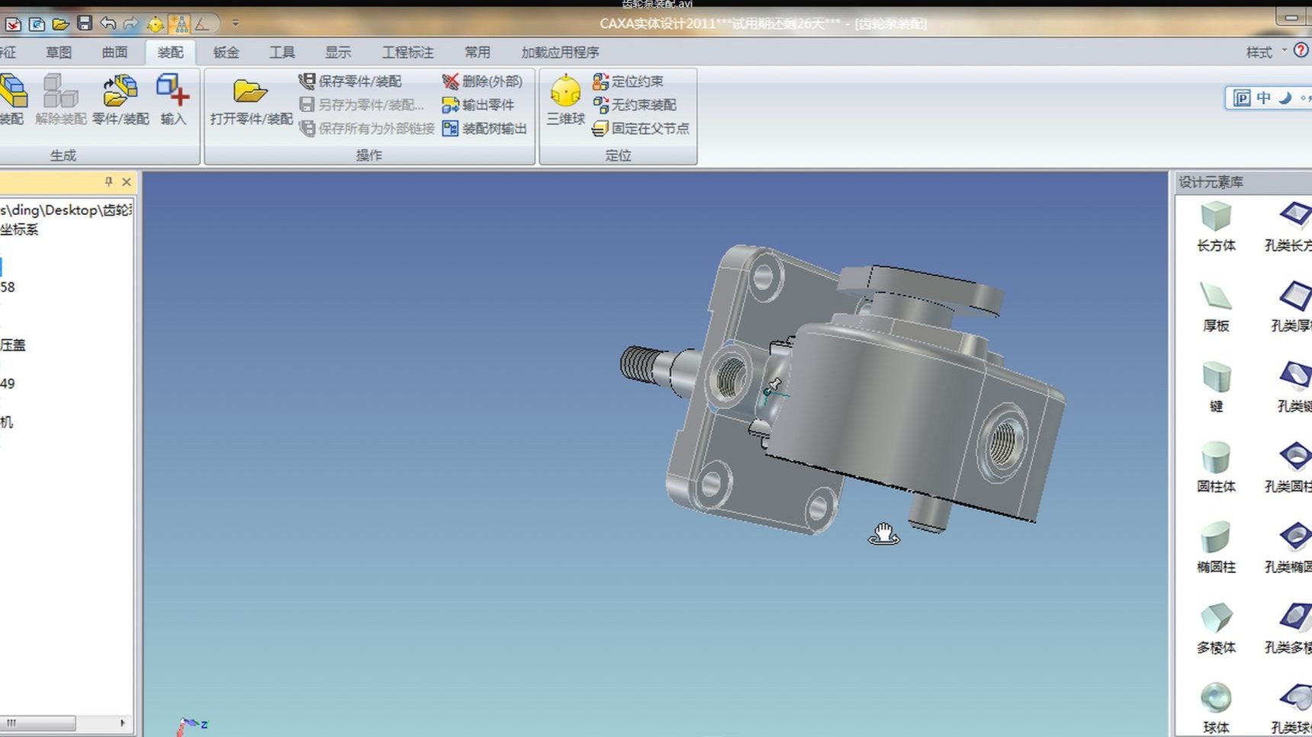Switch to the 草图 ribbon tab

(59, 52)
